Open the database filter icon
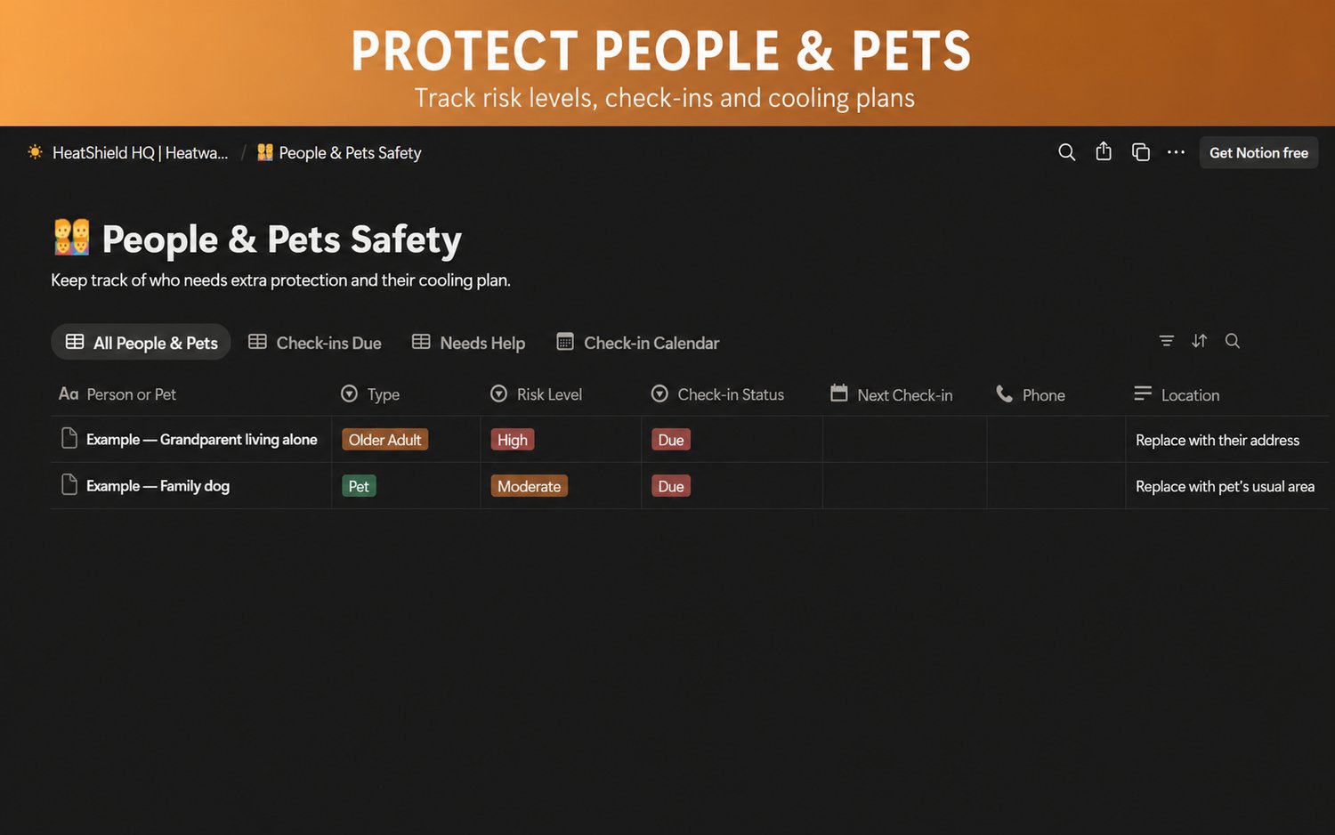 1166,341
